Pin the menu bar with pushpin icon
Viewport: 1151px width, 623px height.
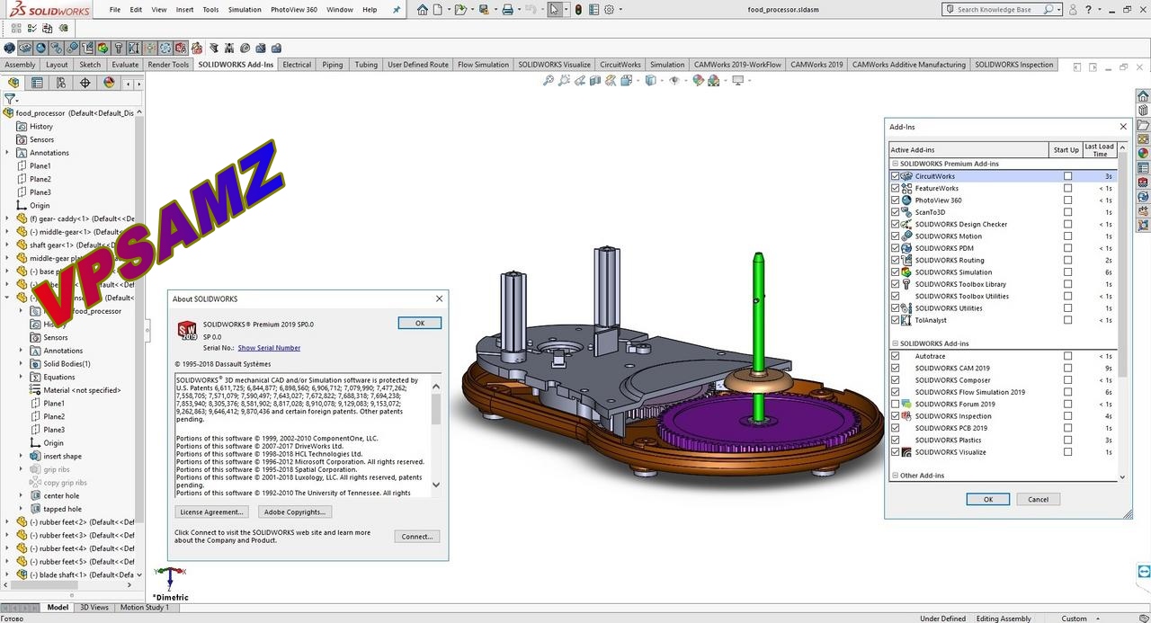[397, 10]
